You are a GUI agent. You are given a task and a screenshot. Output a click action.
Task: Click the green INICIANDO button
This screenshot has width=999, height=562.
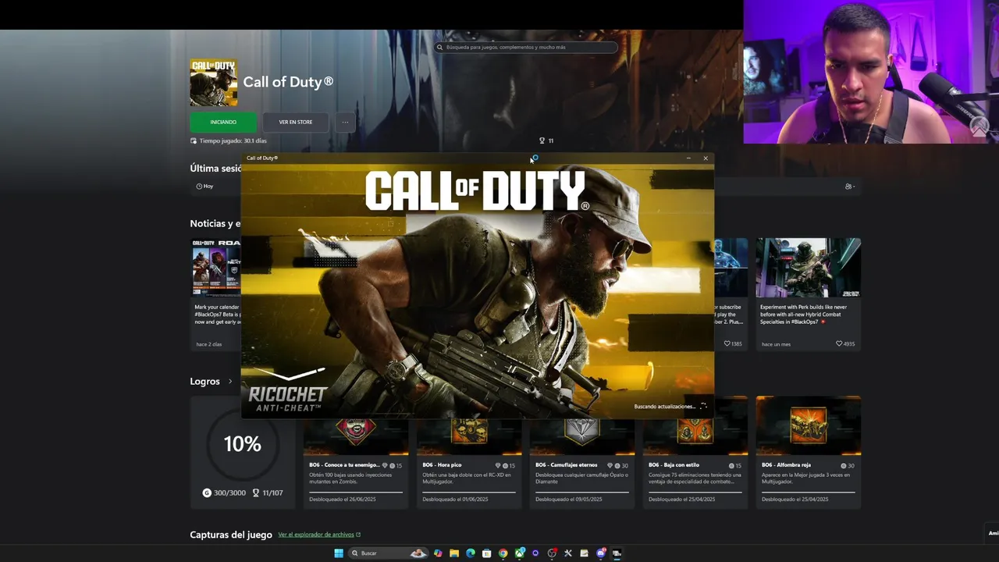pyautogui.click(x=223, y=122)
